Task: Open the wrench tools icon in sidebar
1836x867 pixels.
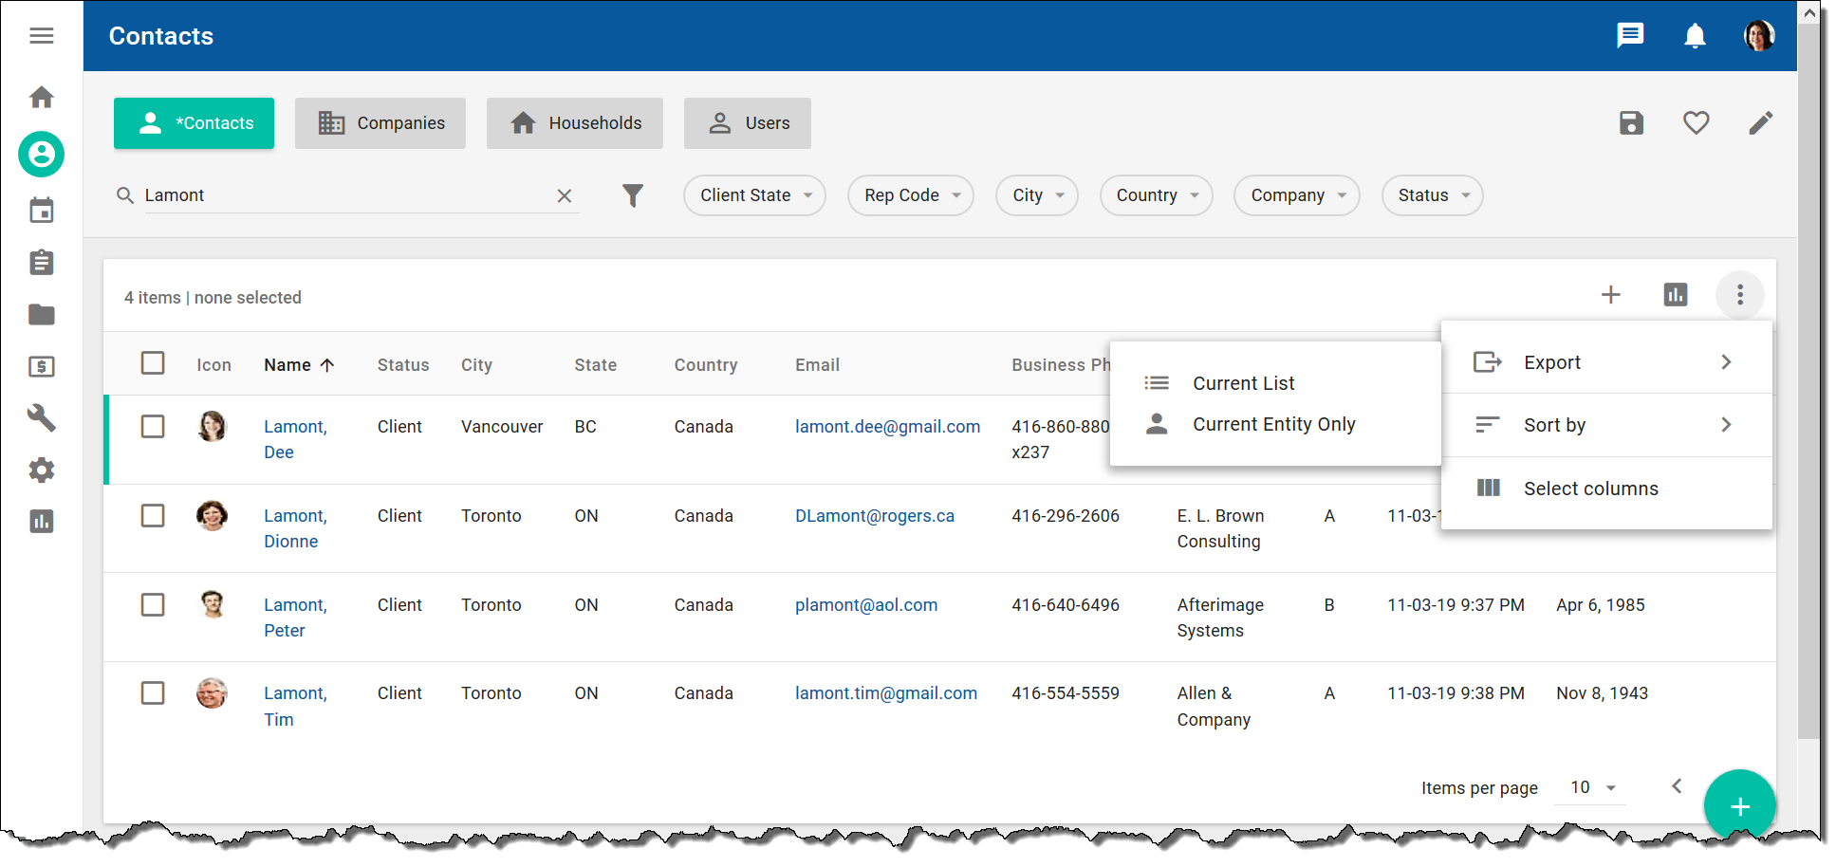Action: click(x=42, y=418)
